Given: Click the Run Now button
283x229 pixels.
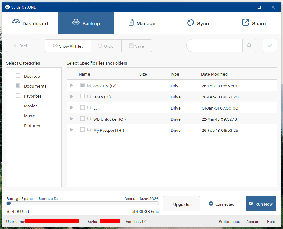Looking at the screenshot, I should [260, 203].
